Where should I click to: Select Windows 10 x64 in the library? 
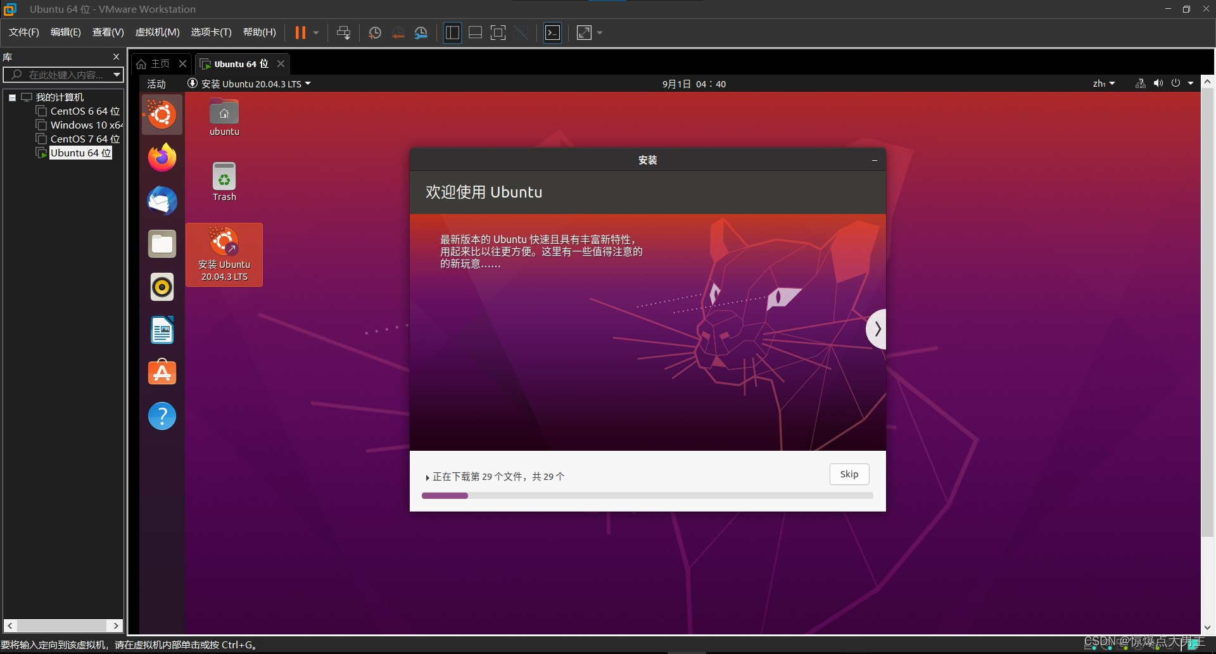80,125
